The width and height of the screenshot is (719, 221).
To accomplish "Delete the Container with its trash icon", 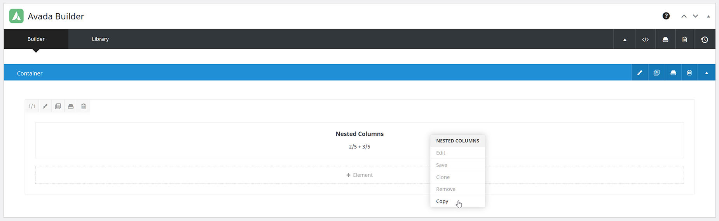I will (689, 73).
